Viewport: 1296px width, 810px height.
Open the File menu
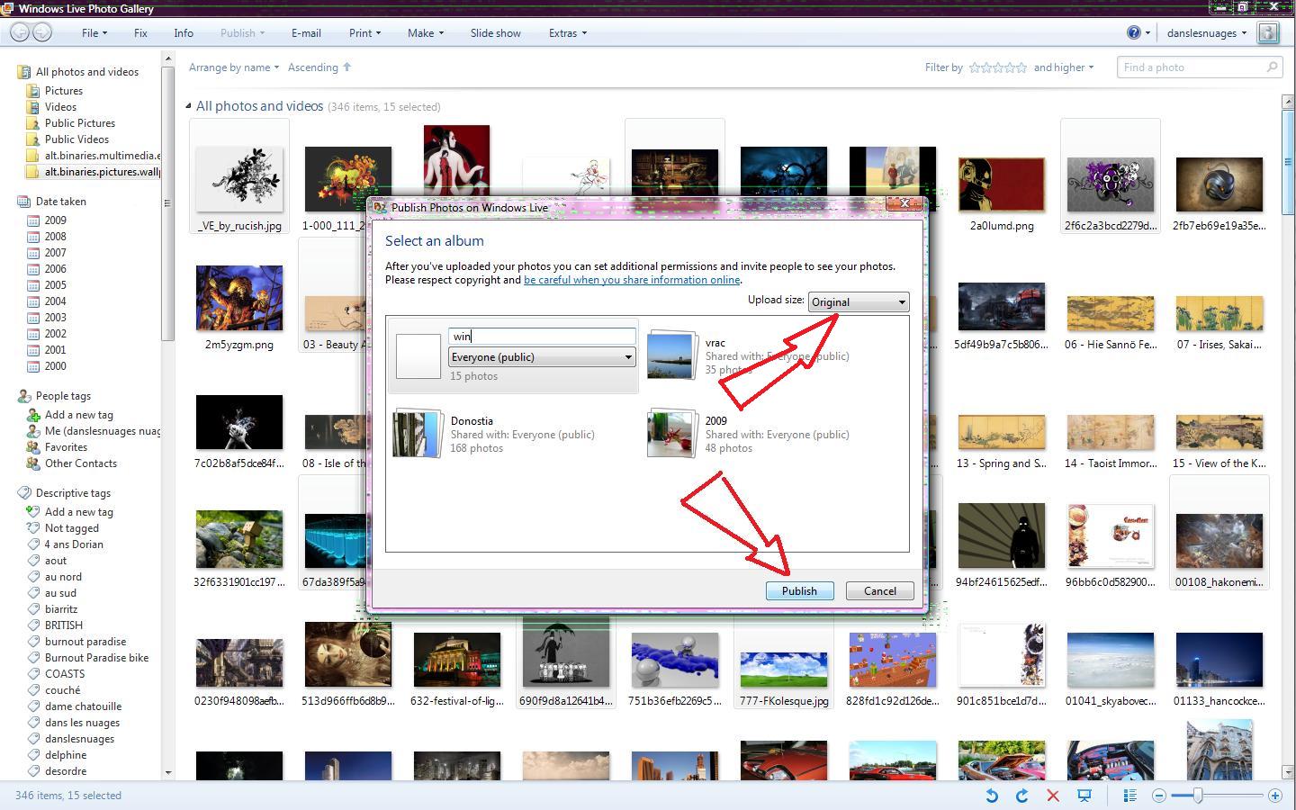(94, 33)
